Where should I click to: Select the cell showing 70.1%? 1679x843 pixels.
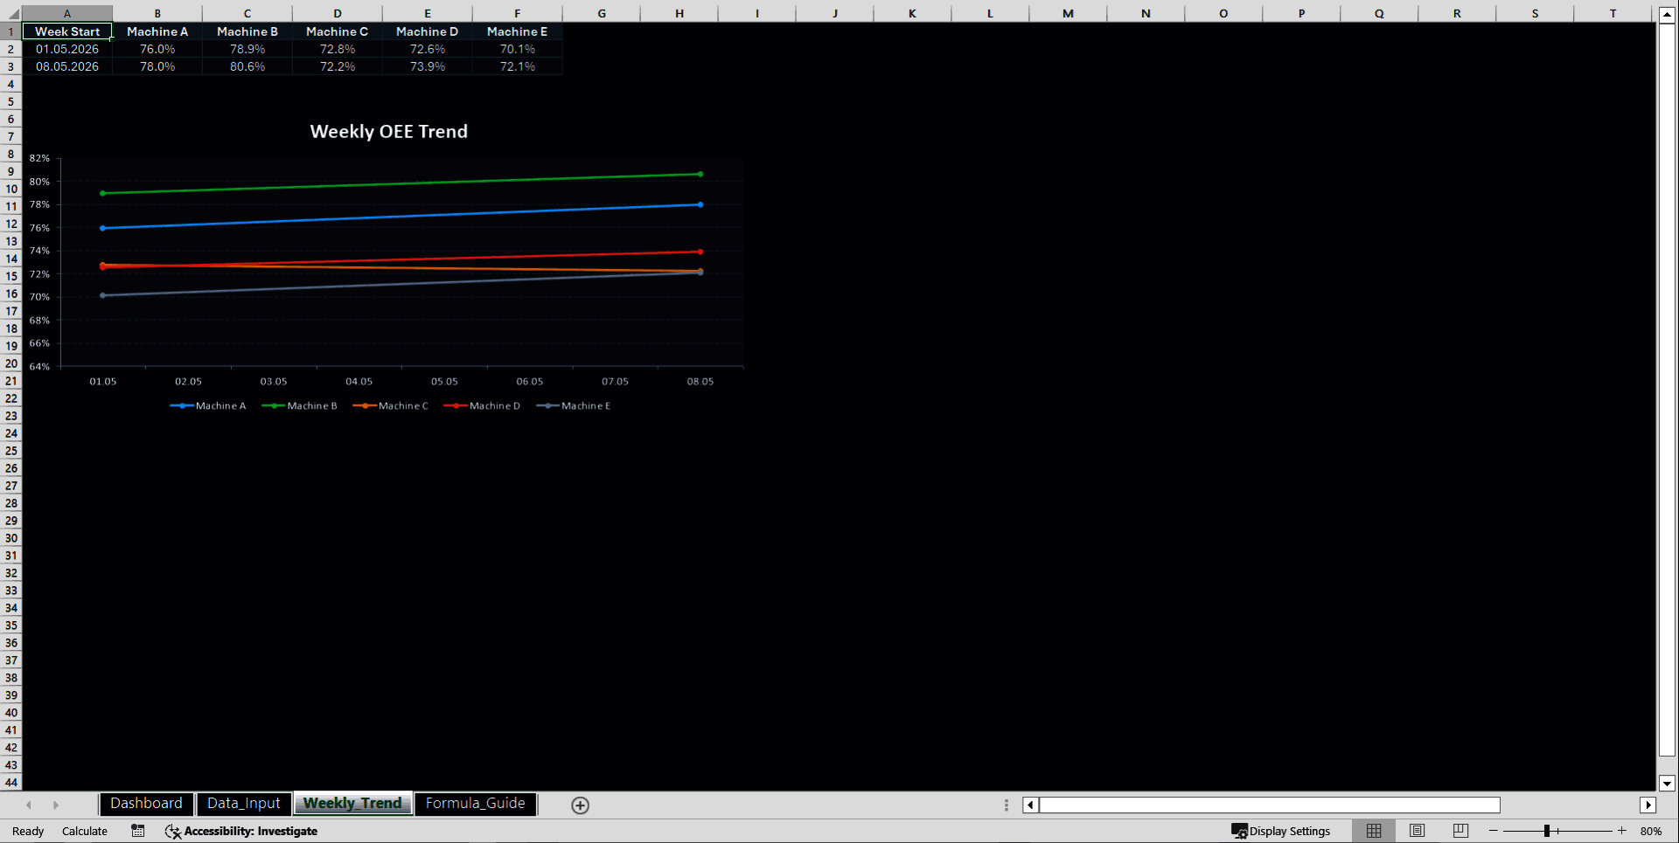tap(518, 49)
